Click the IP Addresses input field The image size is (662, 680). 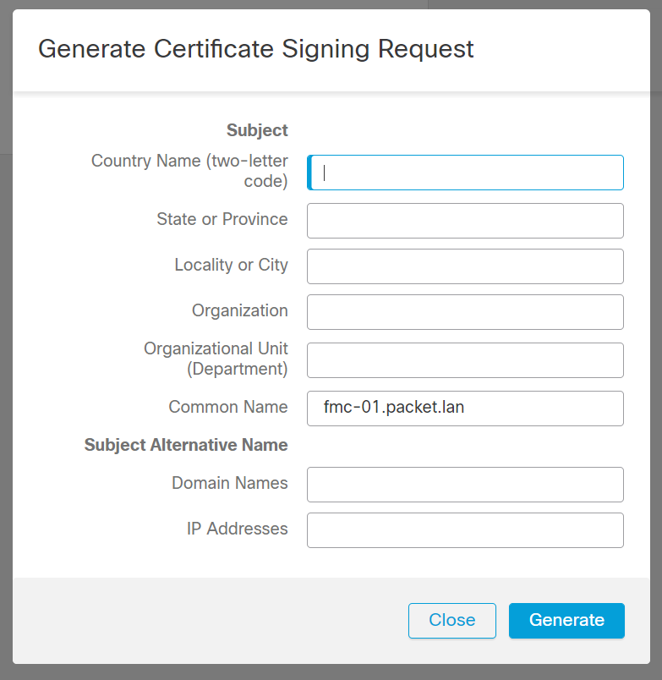465,529
